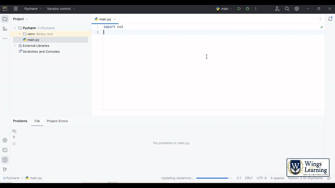335x188 pixels.
Task: Open the main hamburger menu
Action: (16, 9)
